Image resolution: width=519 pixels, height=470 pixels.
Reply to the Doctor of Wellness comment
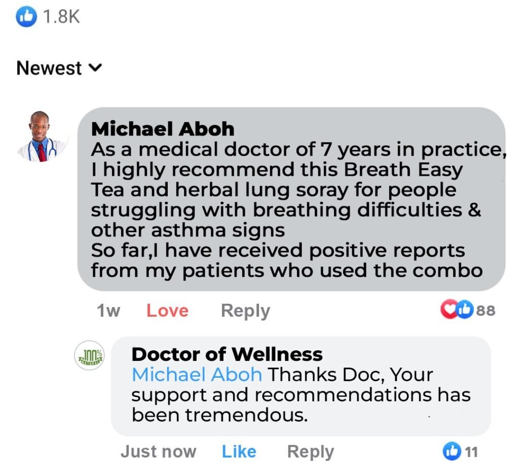[310, 451]
